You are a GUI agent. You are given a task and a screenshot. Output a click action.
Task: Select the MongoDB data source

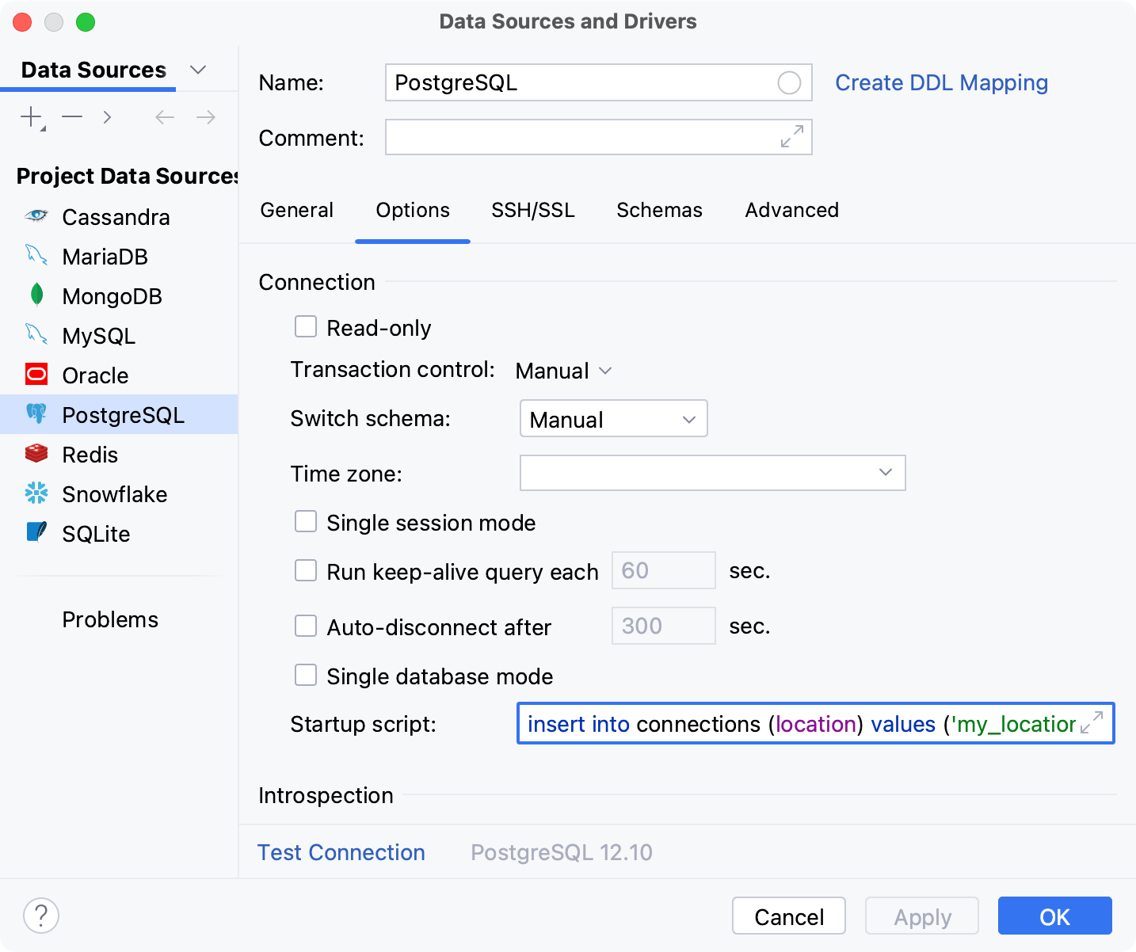point(112,296)
